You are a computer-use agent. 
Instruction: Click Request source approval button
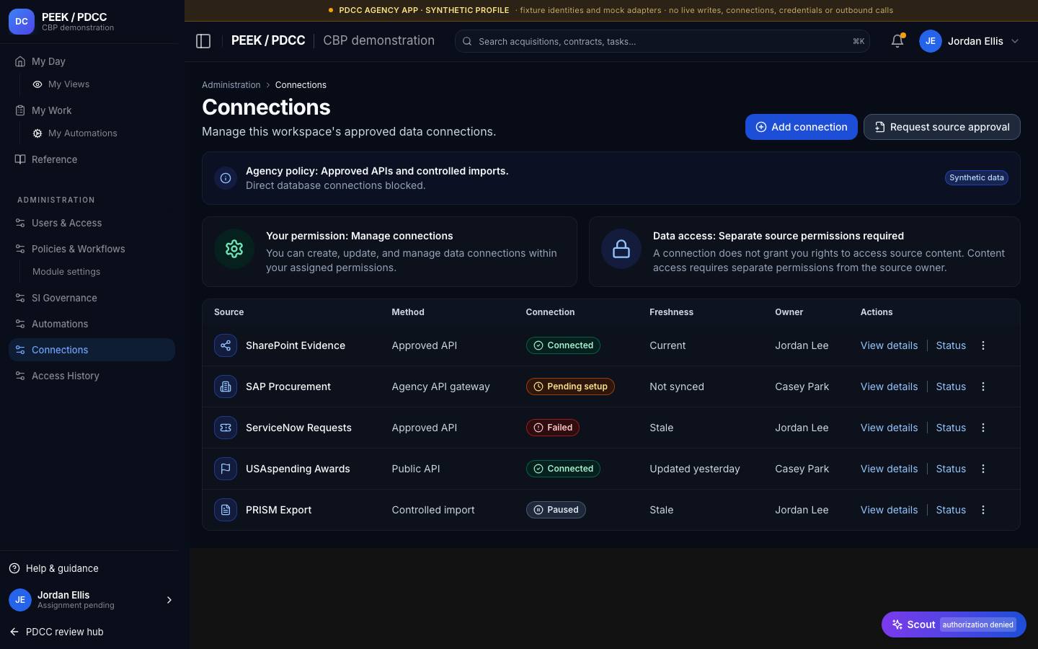point(942,127)
